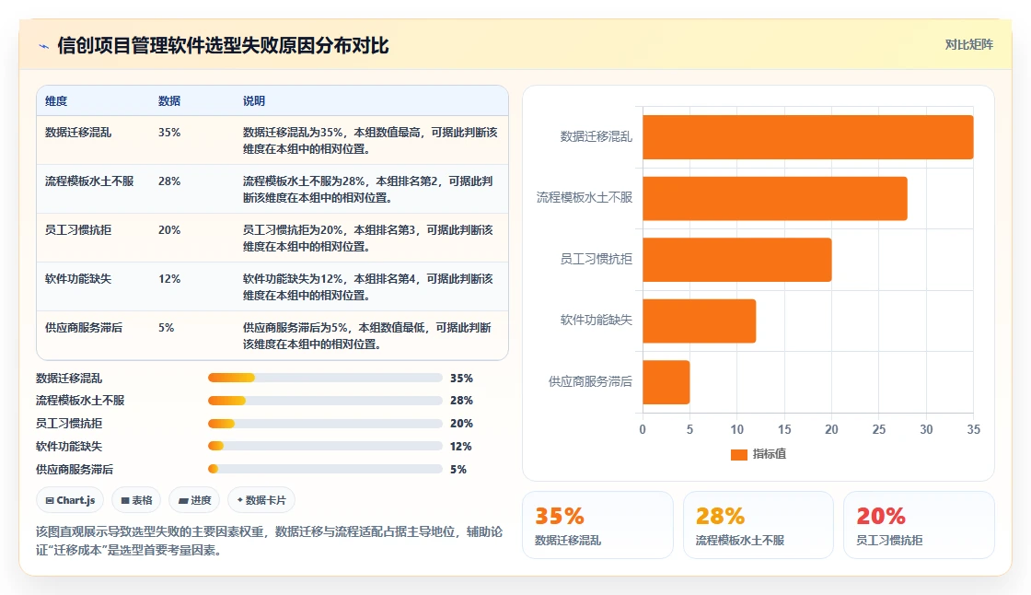Click the 28% value in the table
The image size is (1031, 595).
pyautogui.click(x=169, y=181)
